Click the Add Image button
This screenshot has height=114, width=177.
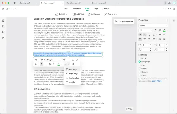[x=94, y=14]
